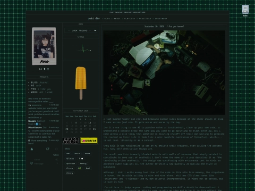Viewport: 255px width, 191px height.
Task: Click the SEPTEMBER 2026 calendar heading
Action: click(x=81, y=111)
